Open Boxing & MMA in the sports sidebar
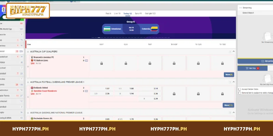The height and width of the screenshot is (136, 273). [12, 118]
